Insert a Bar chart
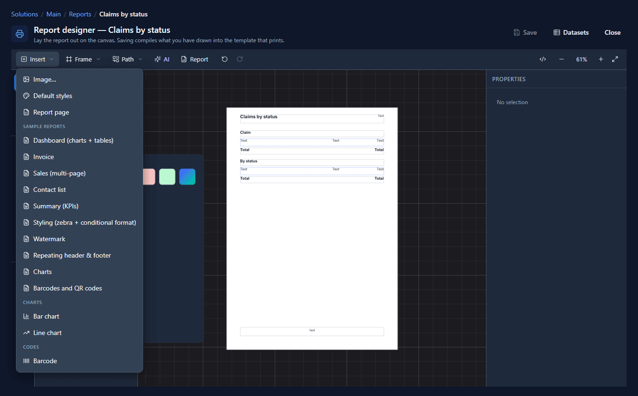The image size is (638, 396). pos(79,317)
